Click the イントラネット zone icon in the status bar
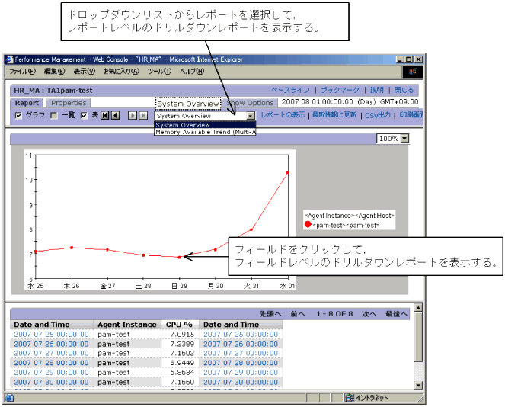The image size is (505, 407). [350, 398]
